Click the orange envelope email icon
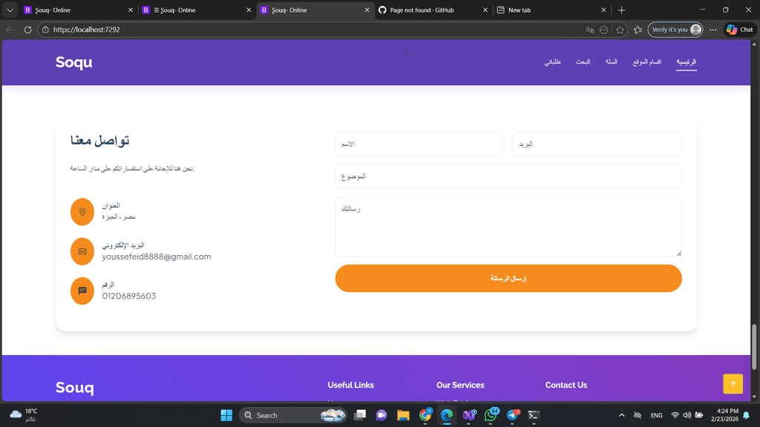This screenshot has width=760, height=427. click(82, 251)
